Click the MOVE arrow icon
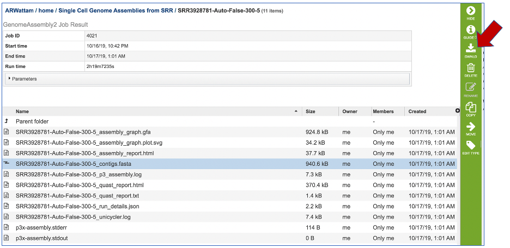 [x=471, y=126]
